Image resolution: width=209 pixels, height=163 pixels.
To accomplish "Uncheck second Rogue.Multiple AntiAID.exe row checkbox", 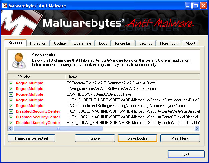I will 11,89.
